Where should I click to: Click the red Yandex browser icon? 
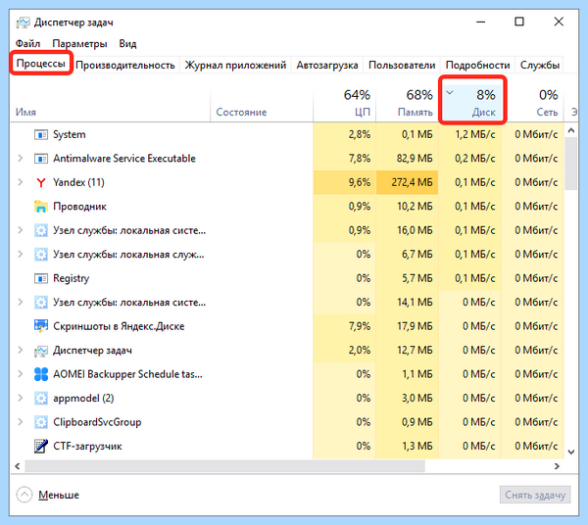pos(41,182)
